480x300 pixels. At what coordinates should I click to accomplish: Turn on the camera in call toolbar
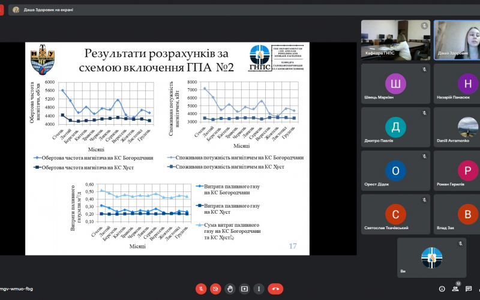pyautogui.click(x=215, y=289)
